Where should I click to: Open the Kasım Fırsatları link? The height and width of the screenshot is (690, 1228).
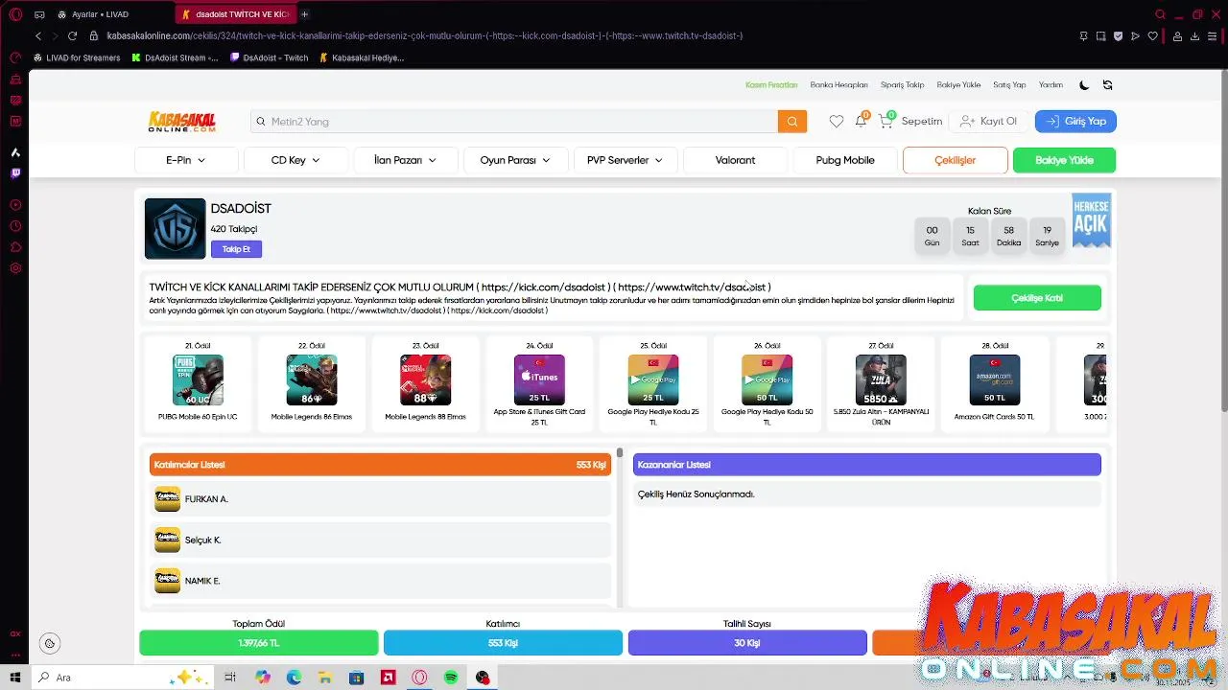pyautogui.click(x=771, y=85)
